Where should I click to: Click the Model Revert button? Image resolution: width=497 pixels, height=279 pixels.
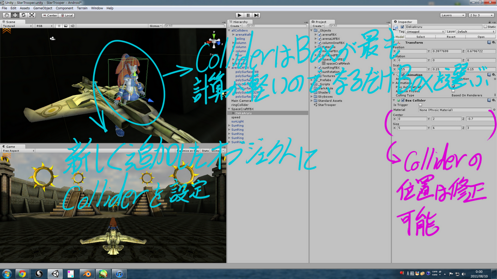tap(451, 37)
